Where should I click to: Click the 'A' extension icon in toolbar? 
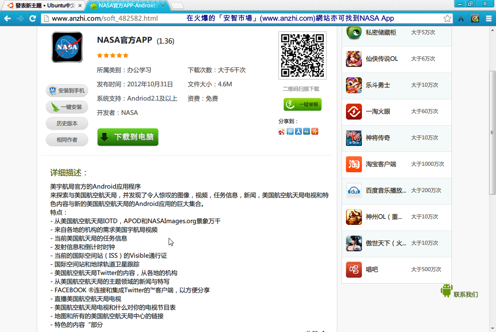[x=461, y=19]
